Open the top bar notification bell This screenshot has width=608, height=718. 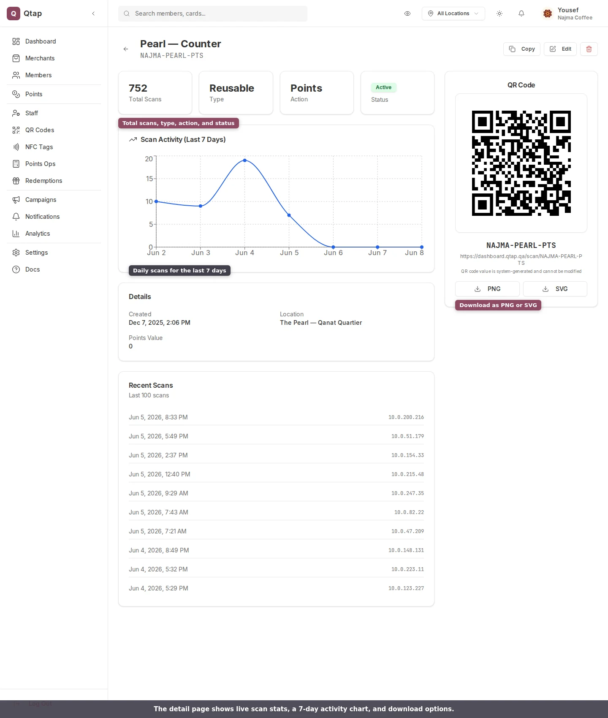pyautogui.click(x=521, y=14)
